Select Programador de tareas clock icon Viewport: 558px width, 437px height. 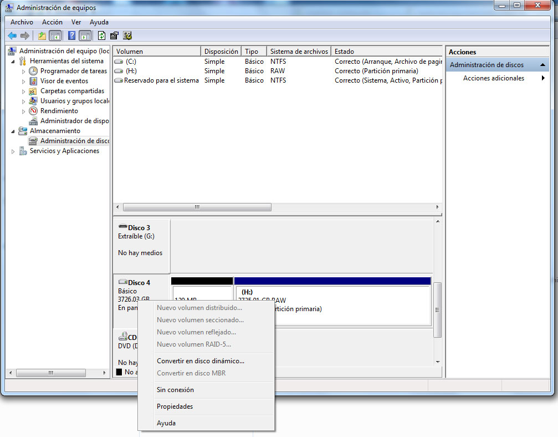(33, 71)
